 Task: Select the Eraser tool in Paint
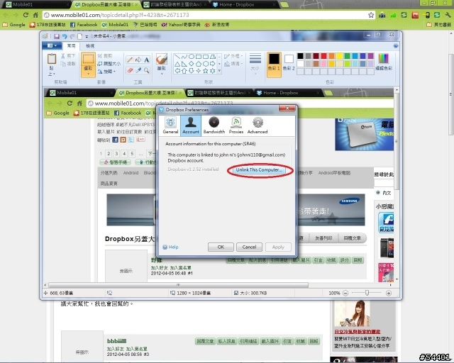click(x=130, y=70)
